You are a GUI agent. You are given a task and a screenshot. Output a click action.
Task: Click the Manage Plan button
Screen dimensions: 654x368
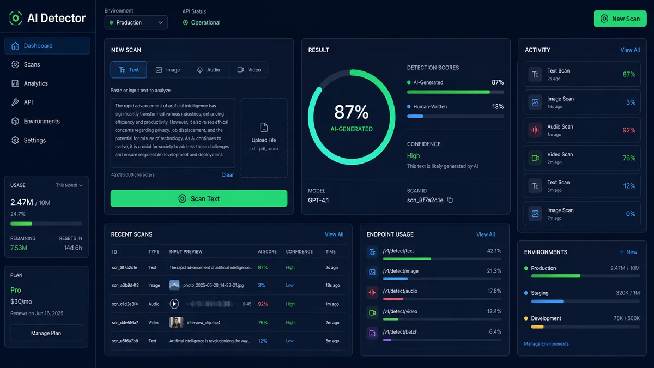pos(46,333)
